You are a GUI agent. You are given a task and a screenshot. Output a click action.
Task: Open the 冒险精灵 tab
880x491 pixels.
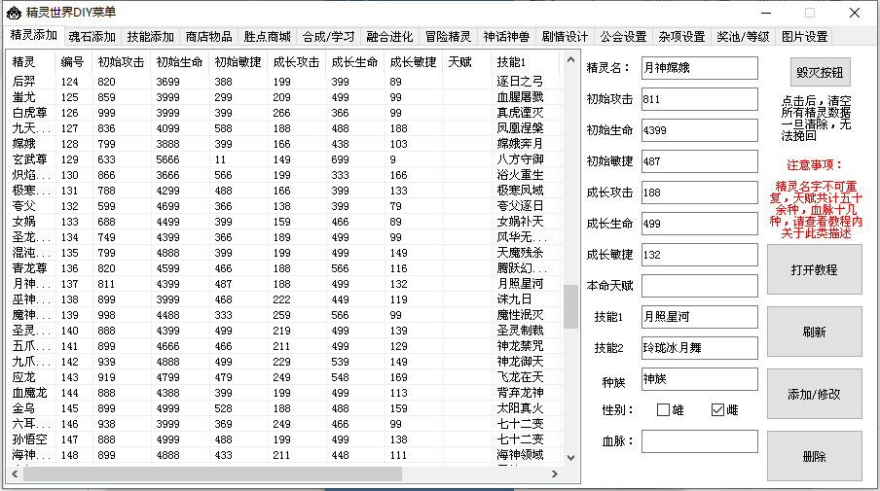click(448, 37)
